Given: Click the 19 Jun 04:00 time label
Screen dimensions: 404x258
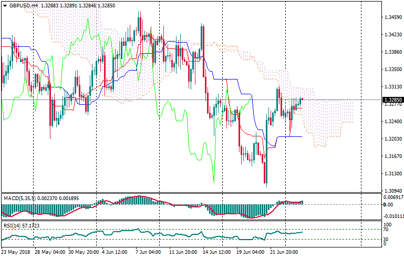Looking at the screenshot, I should point(251,252).
